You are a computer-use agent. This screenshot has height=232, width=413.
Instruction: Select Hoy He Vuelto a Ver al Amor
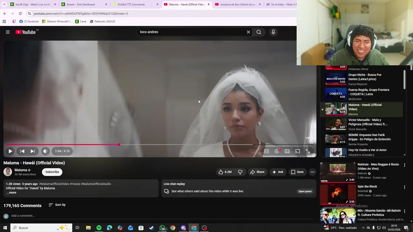click(x=361, y=152)
